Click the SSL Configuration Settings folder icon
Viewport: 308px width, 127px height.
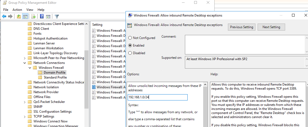(30, 112)
